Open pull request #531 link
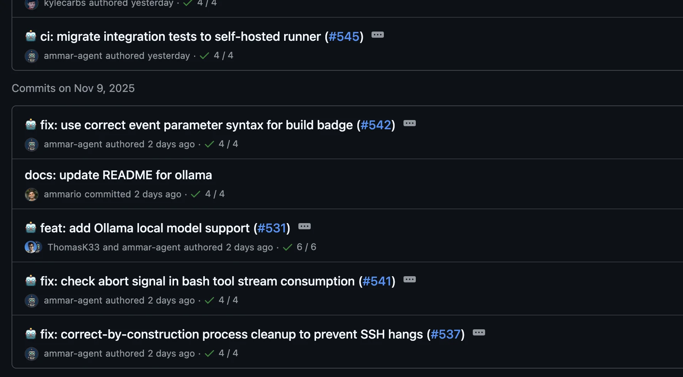This screenshot has width=683, height=377. click(272, 228)
